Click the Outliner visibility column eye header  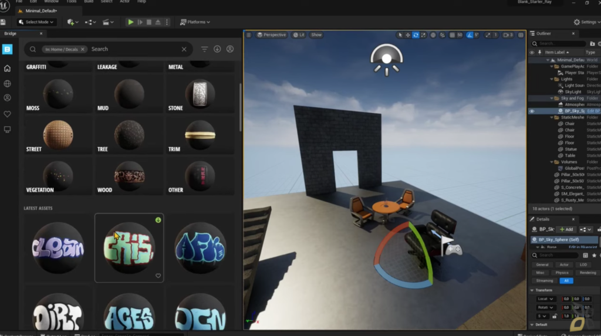(x=532, y=53)
